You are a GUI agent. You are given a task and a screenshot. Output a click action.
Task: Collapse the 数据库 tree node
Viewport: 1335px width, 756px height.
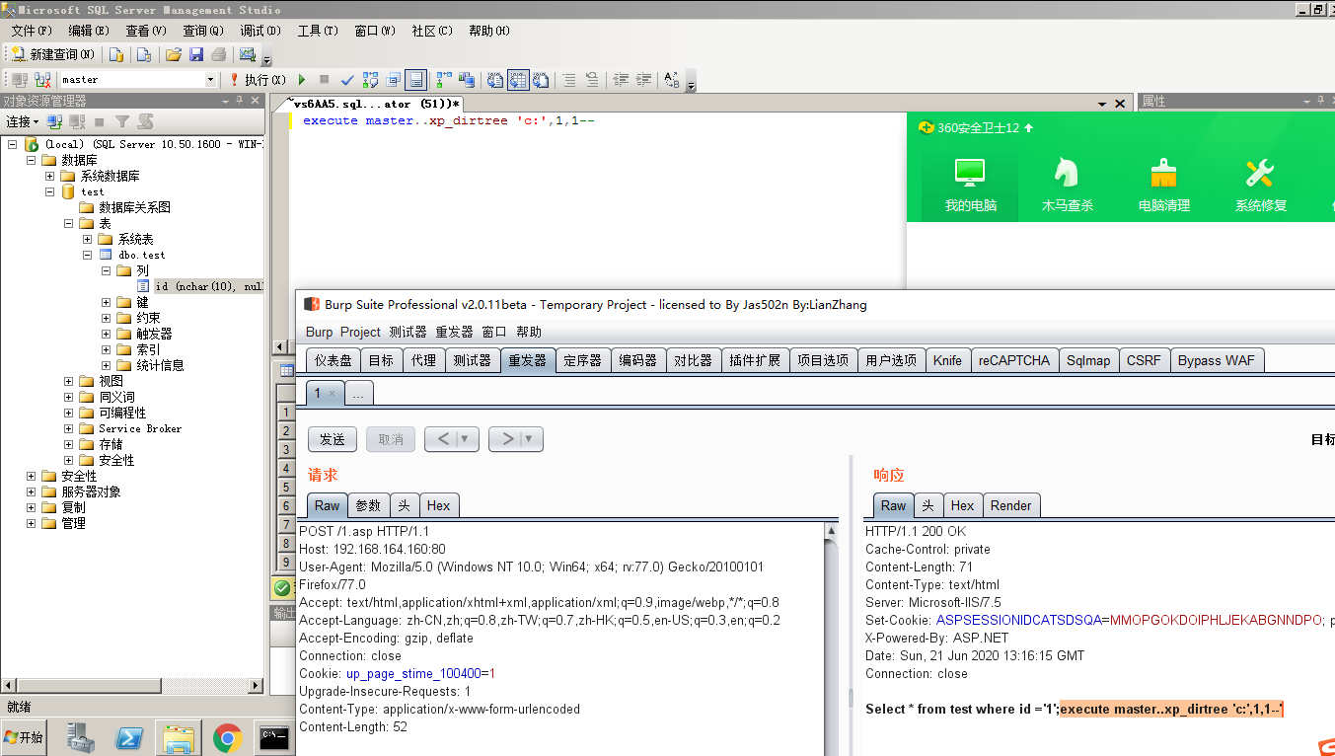32,160
